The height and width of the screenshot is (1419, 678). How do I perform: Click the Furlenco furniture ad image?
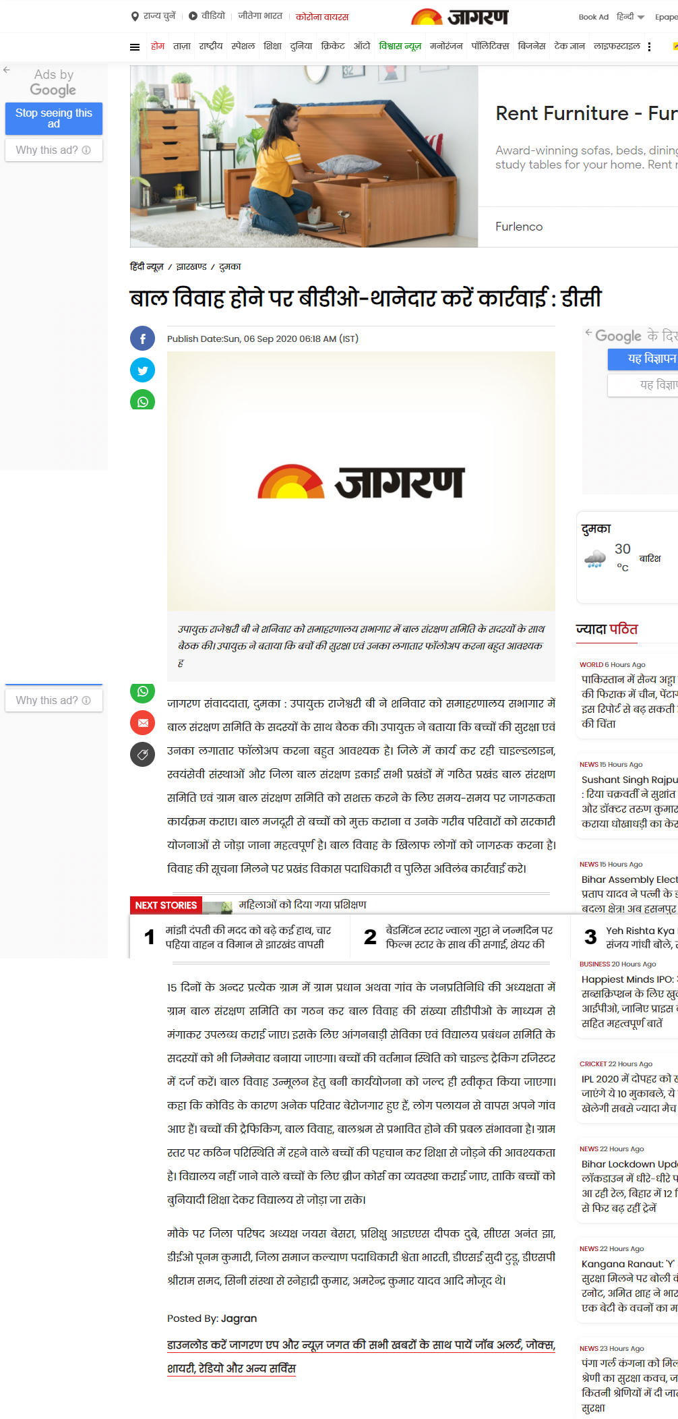(x=304, y=156)
